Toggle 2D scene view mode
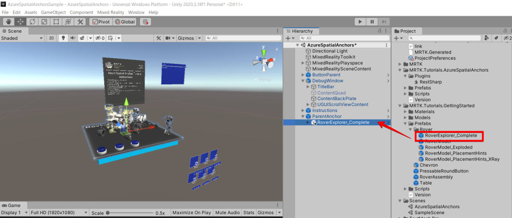Image resolution: width=512 pixels, height=218 pixels. tap(51, 38)
